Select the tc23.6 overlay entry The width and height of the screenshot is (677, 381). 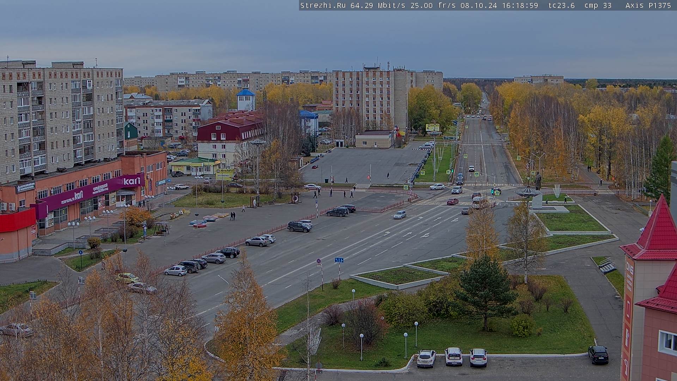(x=561, y=5)
